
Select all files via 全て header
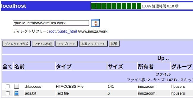click(x=7, y=66)
